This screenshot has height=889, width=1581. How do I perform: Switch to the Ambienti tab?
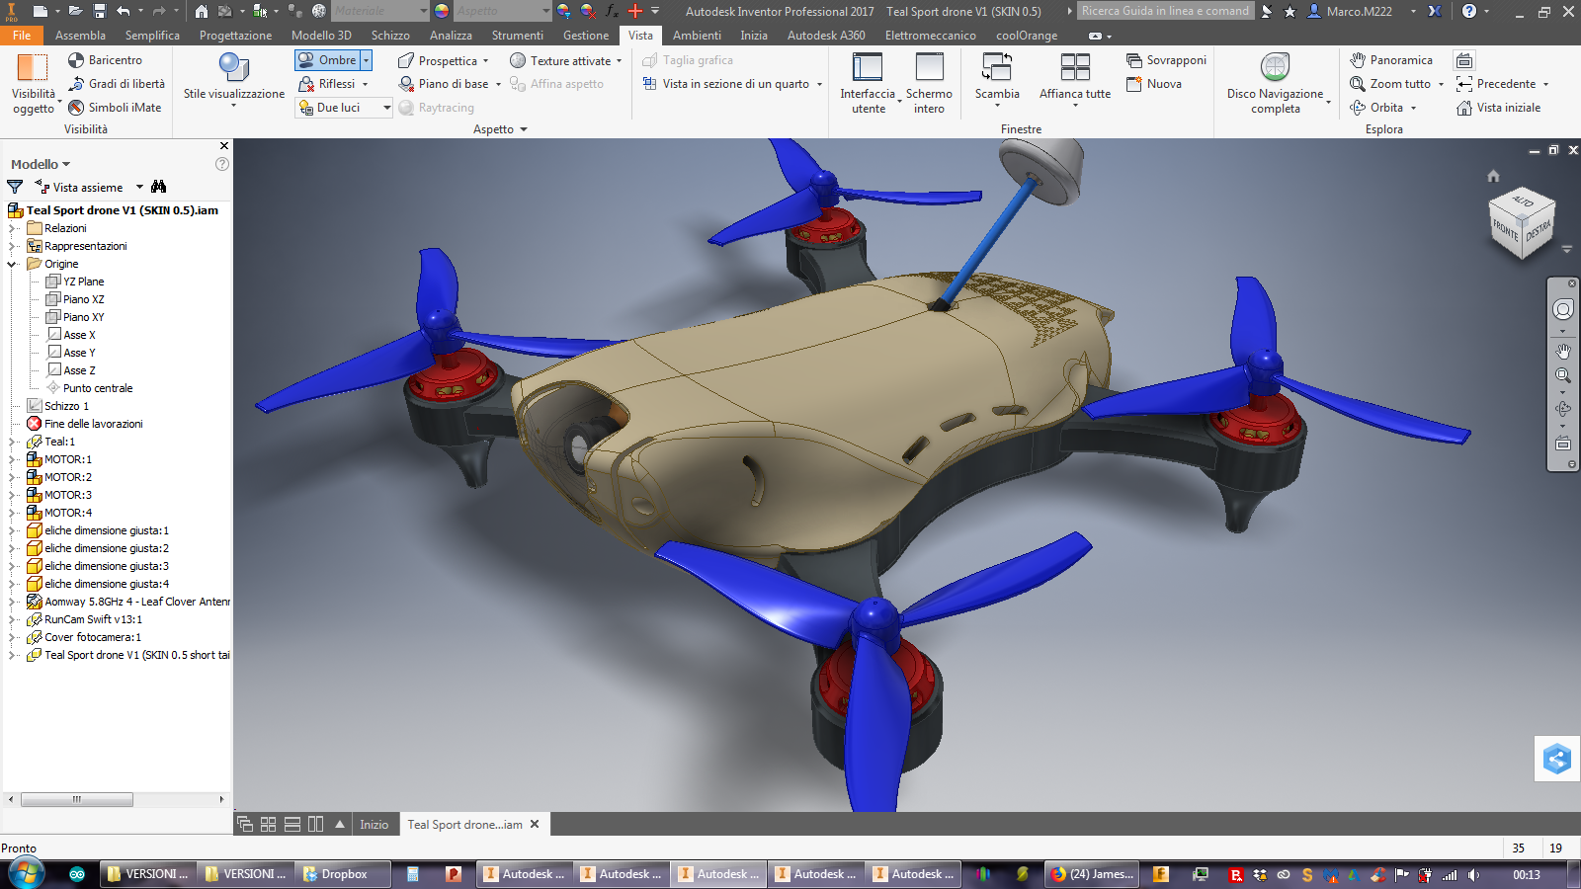click(x=697, y=36)
